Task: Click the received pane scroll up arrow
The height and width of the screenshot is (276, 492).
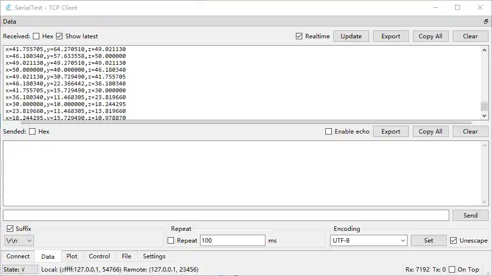Action: click(x=484, y=50)
